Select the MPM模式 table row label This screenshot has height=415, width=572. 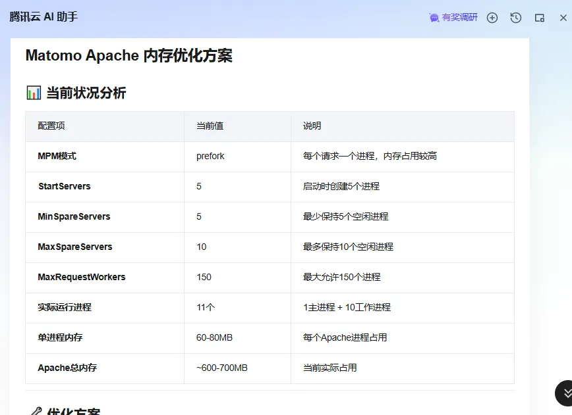coord(57,156)
